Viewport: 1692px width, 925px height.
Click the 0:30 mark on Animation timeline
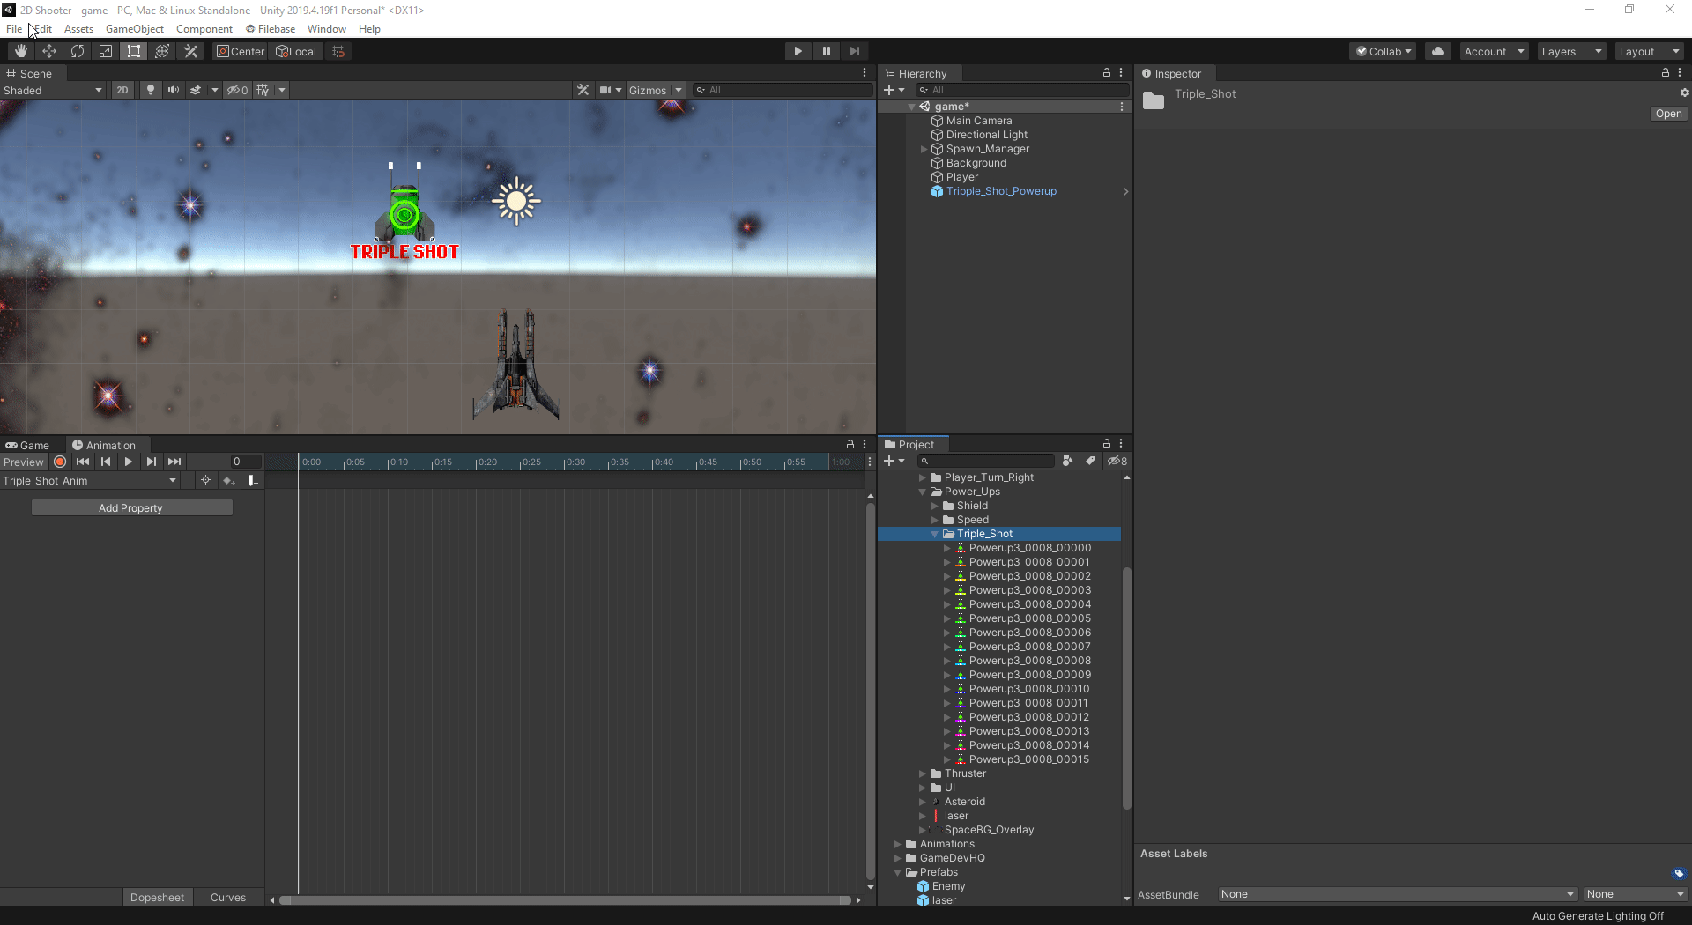coord(575,462)
